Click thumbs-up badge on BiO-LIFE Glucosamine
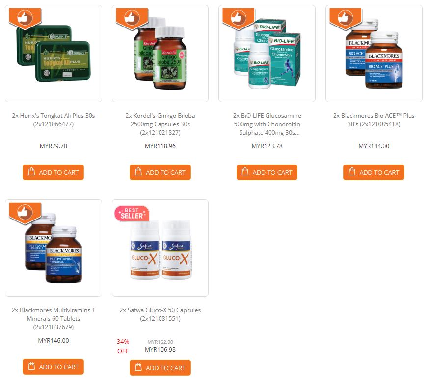This screenshot has width=429, height=385. click(x=239, y=18)
